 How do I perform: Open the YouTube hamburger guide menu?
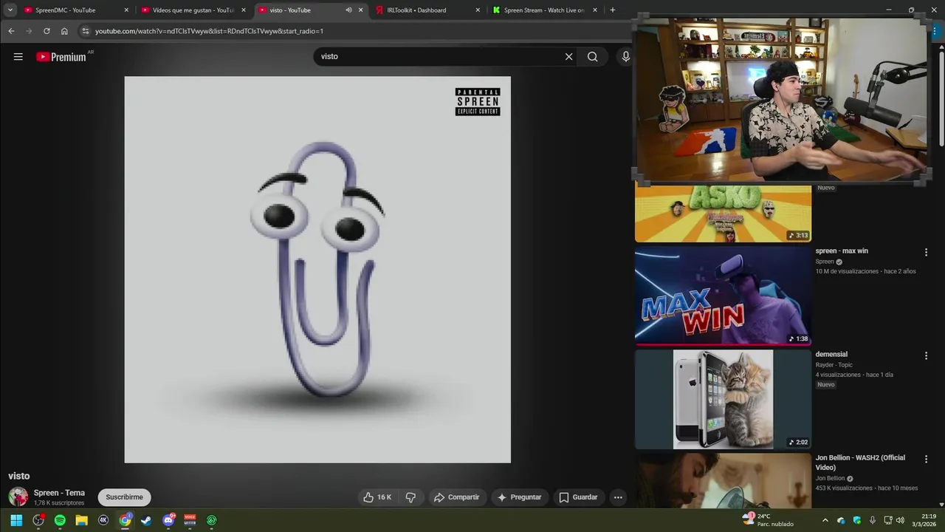tap(18, 57)
